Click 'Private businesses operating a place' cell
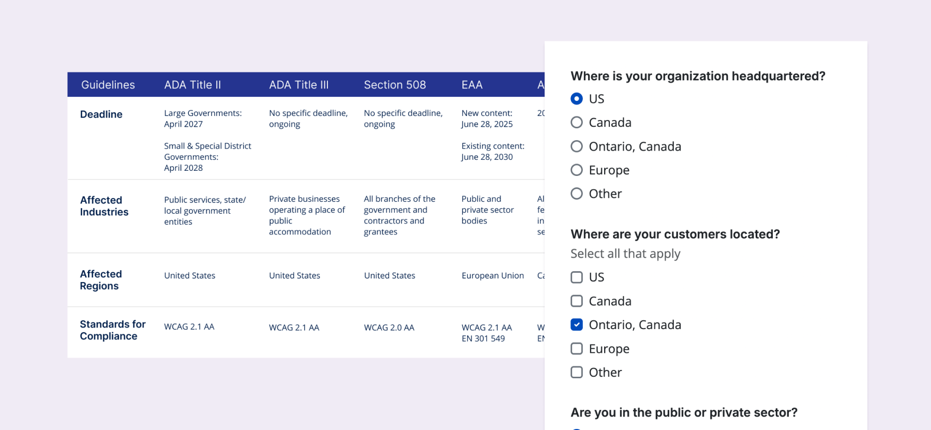Viewport: 931px width, 430px height. pos(307,215)
